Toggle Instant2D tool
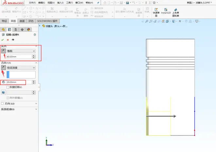 tap(166, 11)
